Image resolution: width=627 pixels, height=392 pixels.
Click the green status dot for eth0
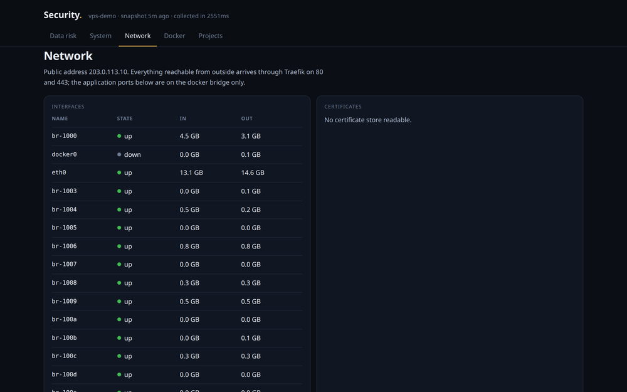point(119,173)
